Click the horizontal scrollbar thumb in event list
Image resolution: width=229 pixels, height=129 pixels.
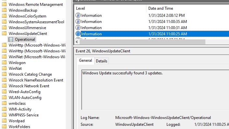(x=143, y=42)
